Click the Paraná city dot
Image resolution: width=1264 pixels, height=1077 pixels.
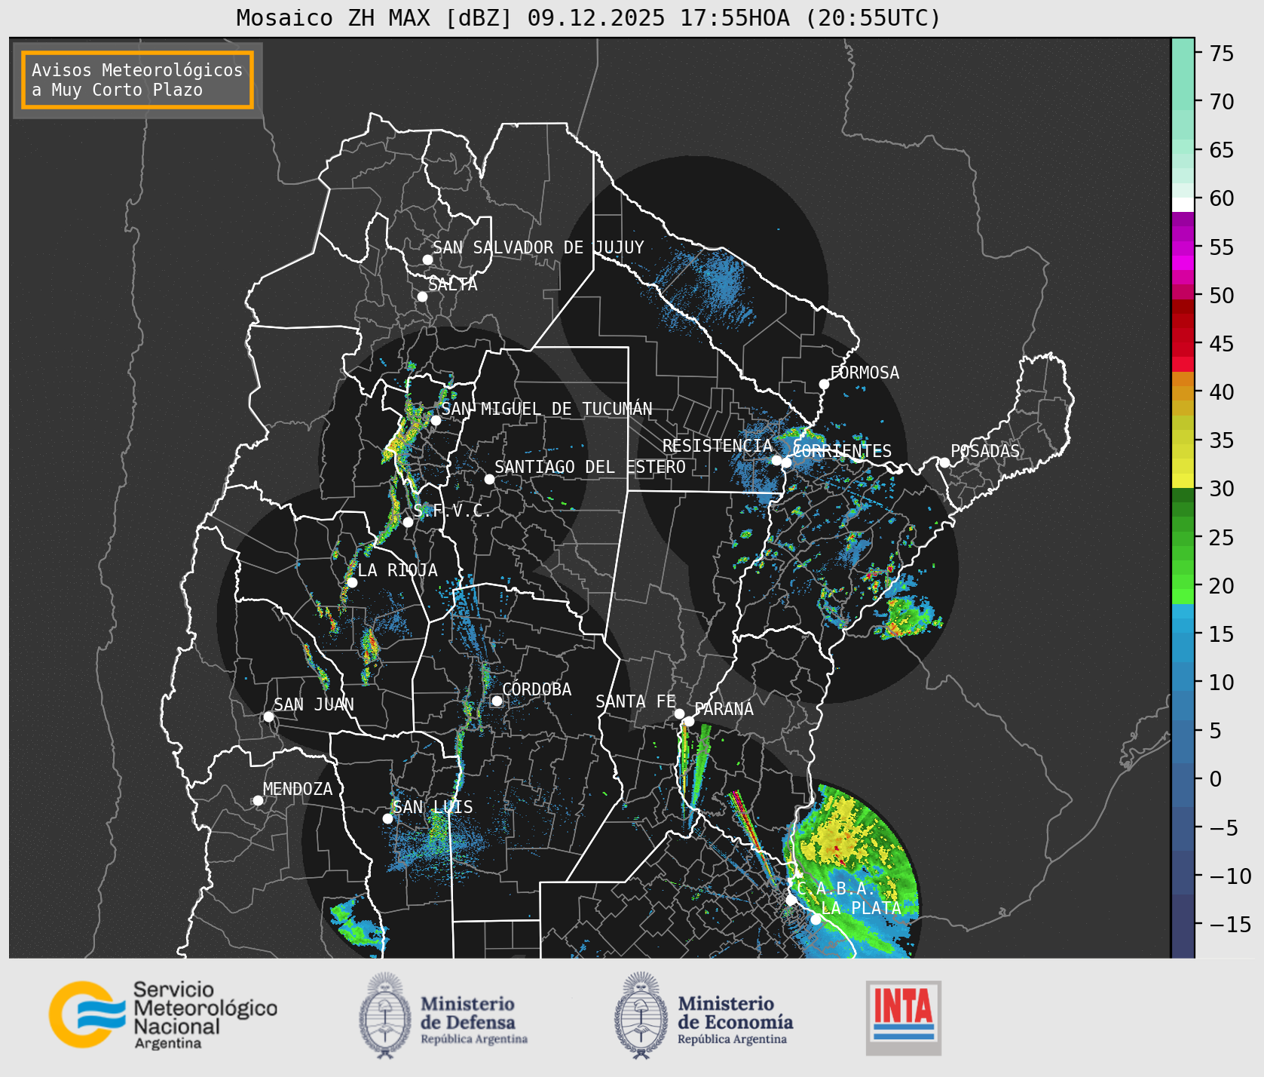point(689,721)
